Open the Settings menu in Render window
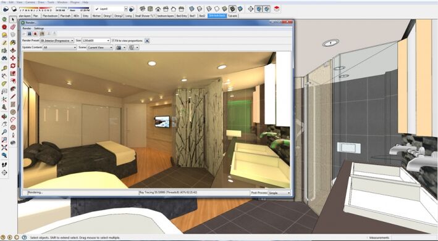The height and width of the screenshot is (241, 438). [39, 28]
